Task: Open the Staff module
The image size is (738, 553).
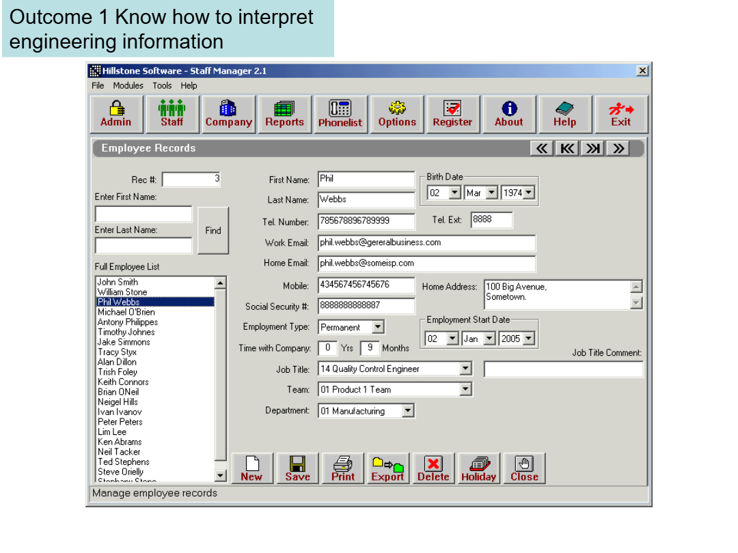Action: [172, 114]
